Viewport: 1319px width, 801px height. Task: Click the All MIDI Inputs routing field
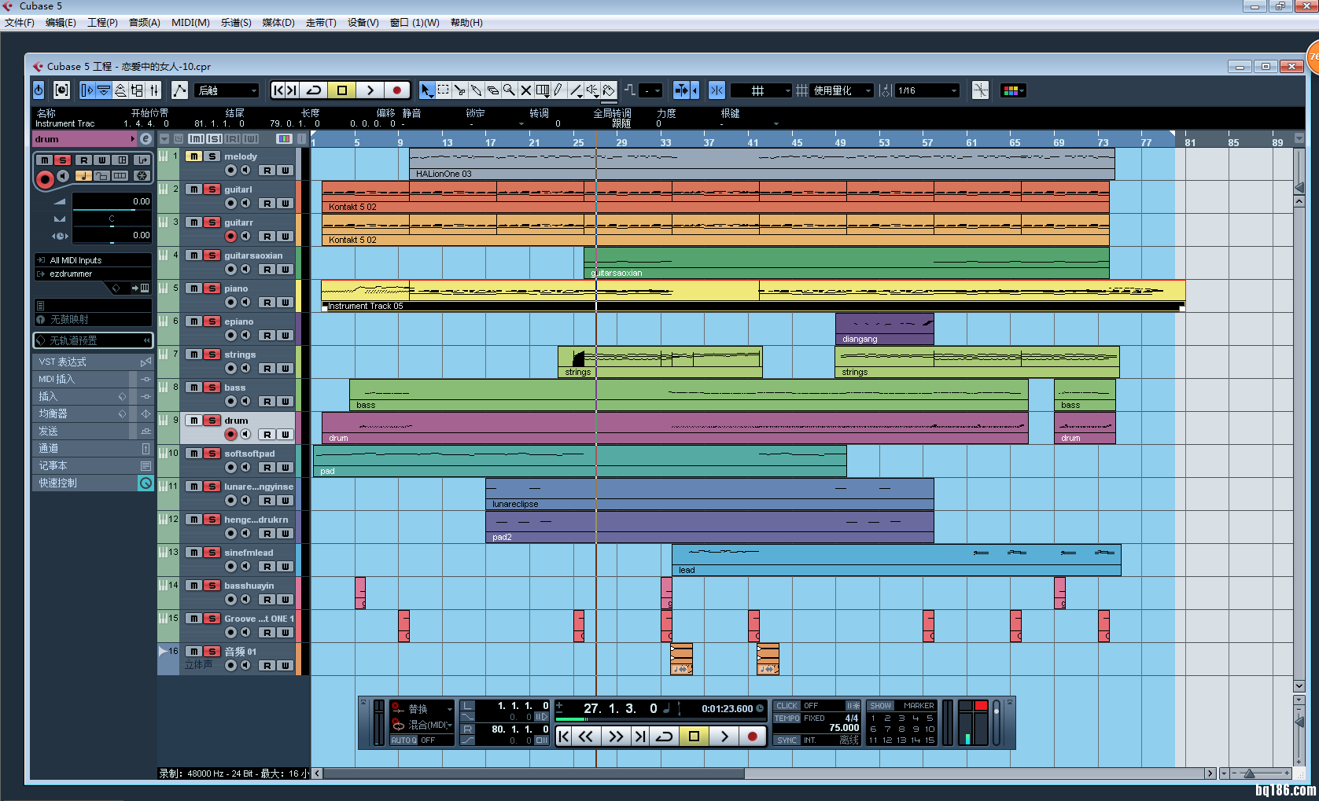coord(93,260)
